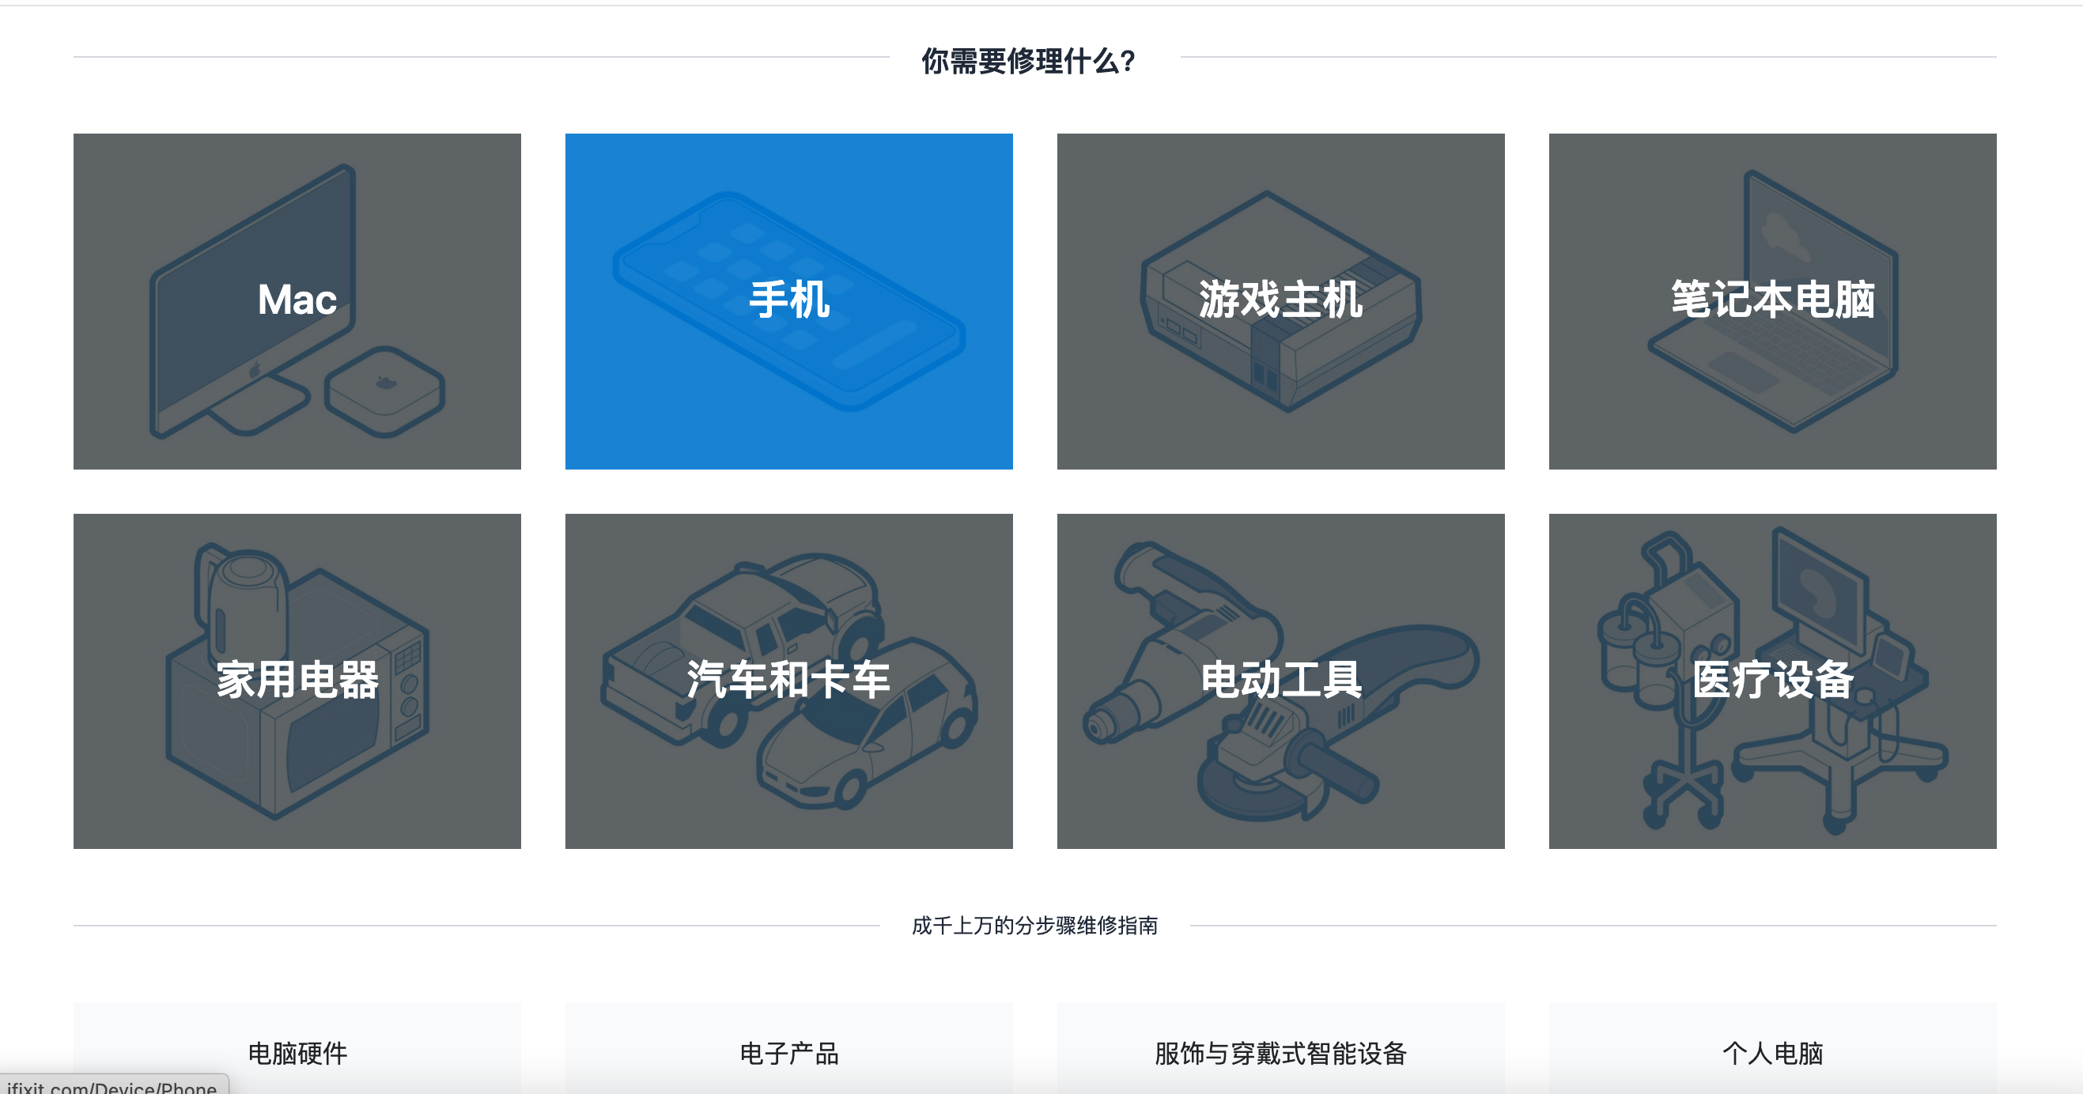The height and width of the screenshot is (1094, 2083).
Task: Go to 汽车和卡车 category label
Action: (788, 680)
